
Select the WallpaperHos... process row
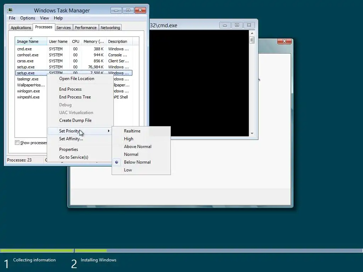pyautogui.click(x=31, y=85)
